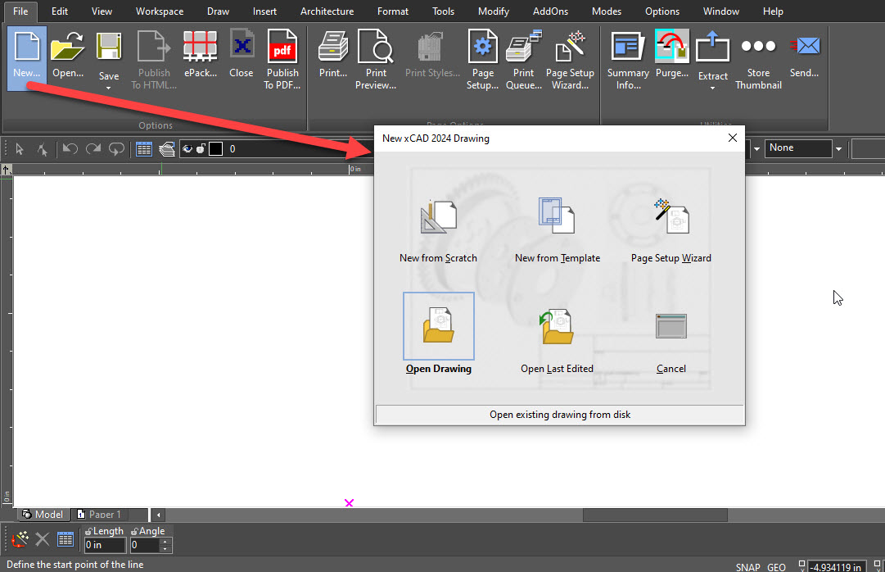This screenshot has height=572, width=885.
Task: Click the Undo arrow in toolbar
Action: pos(70,148)
